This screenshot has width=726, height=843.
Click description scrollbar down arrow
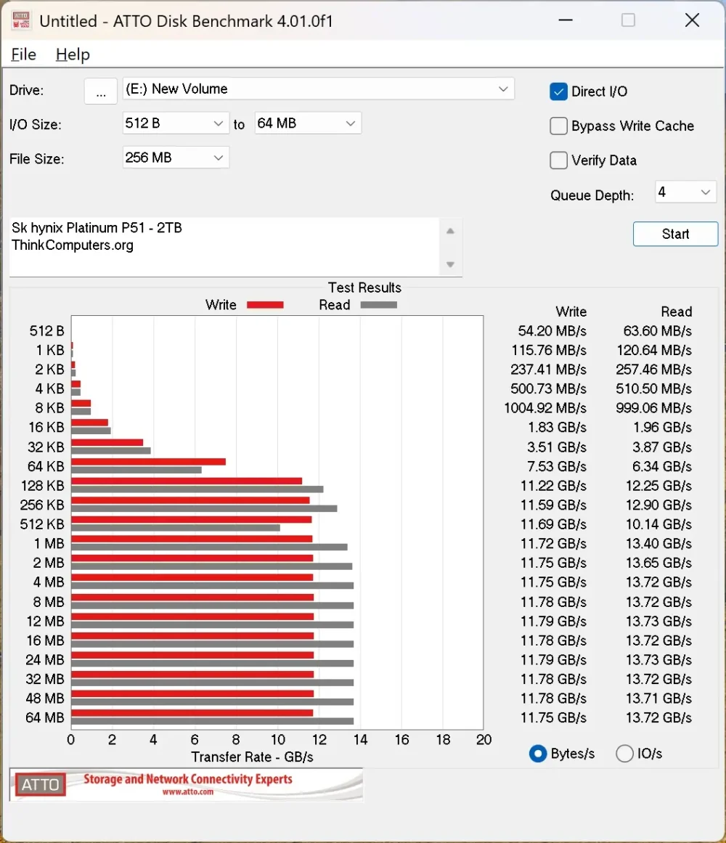450,264
